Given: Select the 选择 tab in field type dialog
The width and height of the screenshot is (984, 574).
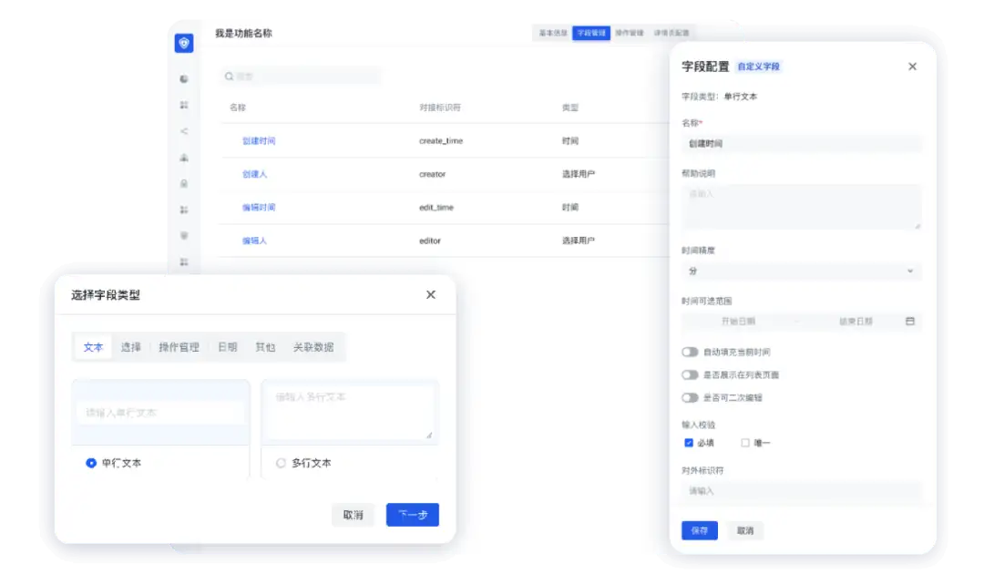Looking at the screenshot, I should 130,347.
